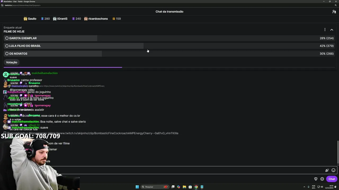Image resolution: width=339 pixels, height=190 pixels.
Task: Open Copilot from the taskbar
Action: pos(179,187)
